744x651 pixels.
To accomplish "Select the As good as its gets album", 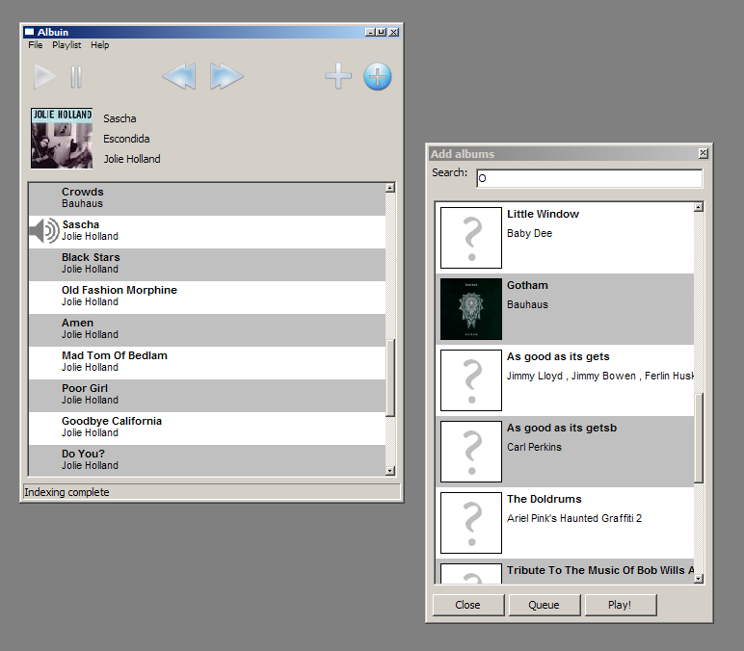I will pyautogui.click(x=565, y=380).
